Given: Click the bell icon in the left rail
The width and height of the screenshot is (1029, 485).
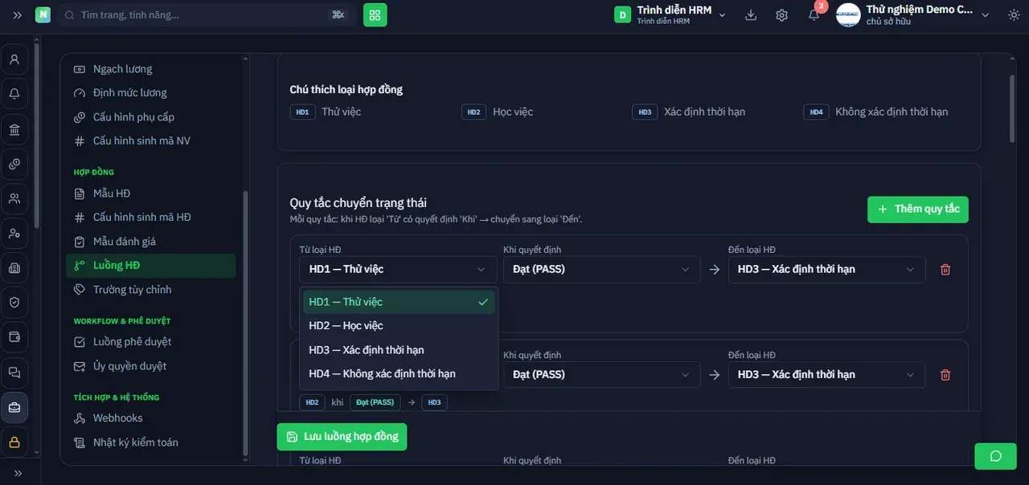Looking at the screenshot, I should point(14,94).
